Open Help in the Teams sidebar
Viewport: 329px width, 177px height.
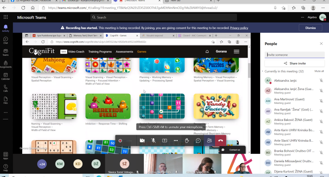(6, 167)
